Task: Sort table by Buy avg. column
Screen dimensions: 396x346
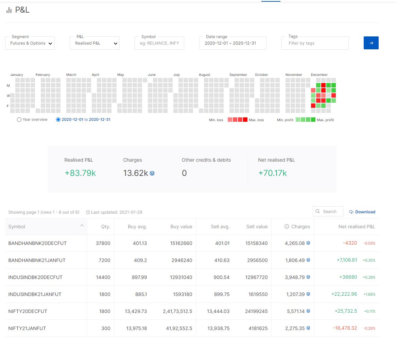Action: point(137,227)
